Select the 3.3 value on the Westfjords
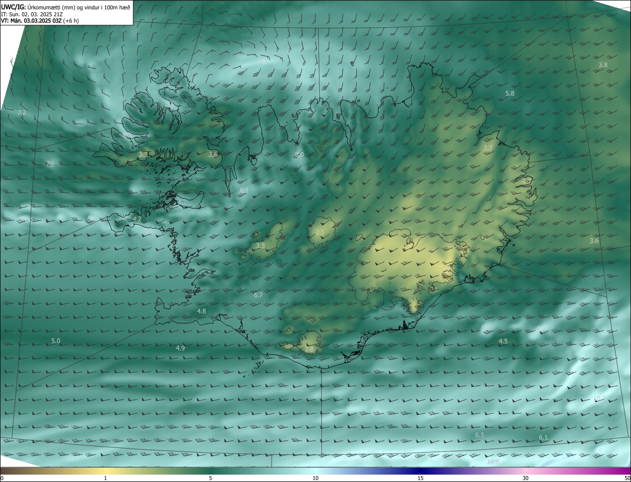The height and width of the screenshot is (482, 631). point(143,154)
